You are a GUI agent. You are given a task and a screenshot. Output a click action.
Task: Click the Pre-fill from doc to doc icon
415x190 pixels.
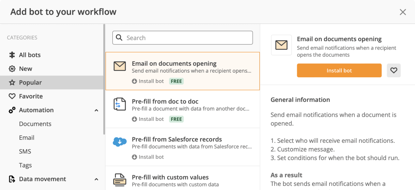click(120, 104)
